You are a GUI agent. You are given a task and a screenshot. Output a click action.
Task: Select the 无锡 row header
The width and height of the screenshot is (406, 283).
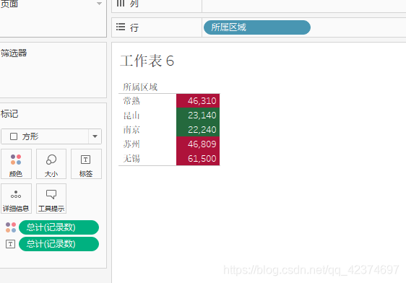(131, 158)
